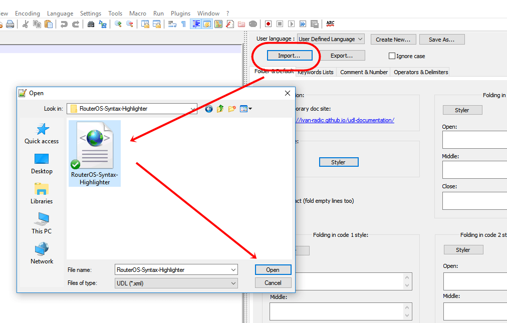
Task: Click the Print toolbar icon
Action: 10,24
